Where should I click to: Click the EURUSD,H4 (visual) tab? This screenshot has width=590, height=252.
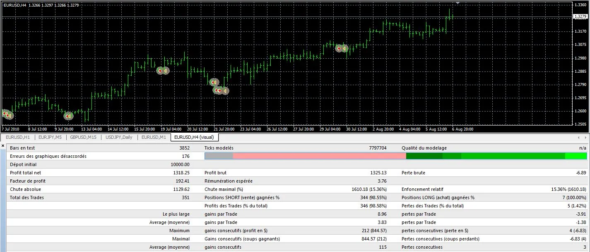point(194,137)
